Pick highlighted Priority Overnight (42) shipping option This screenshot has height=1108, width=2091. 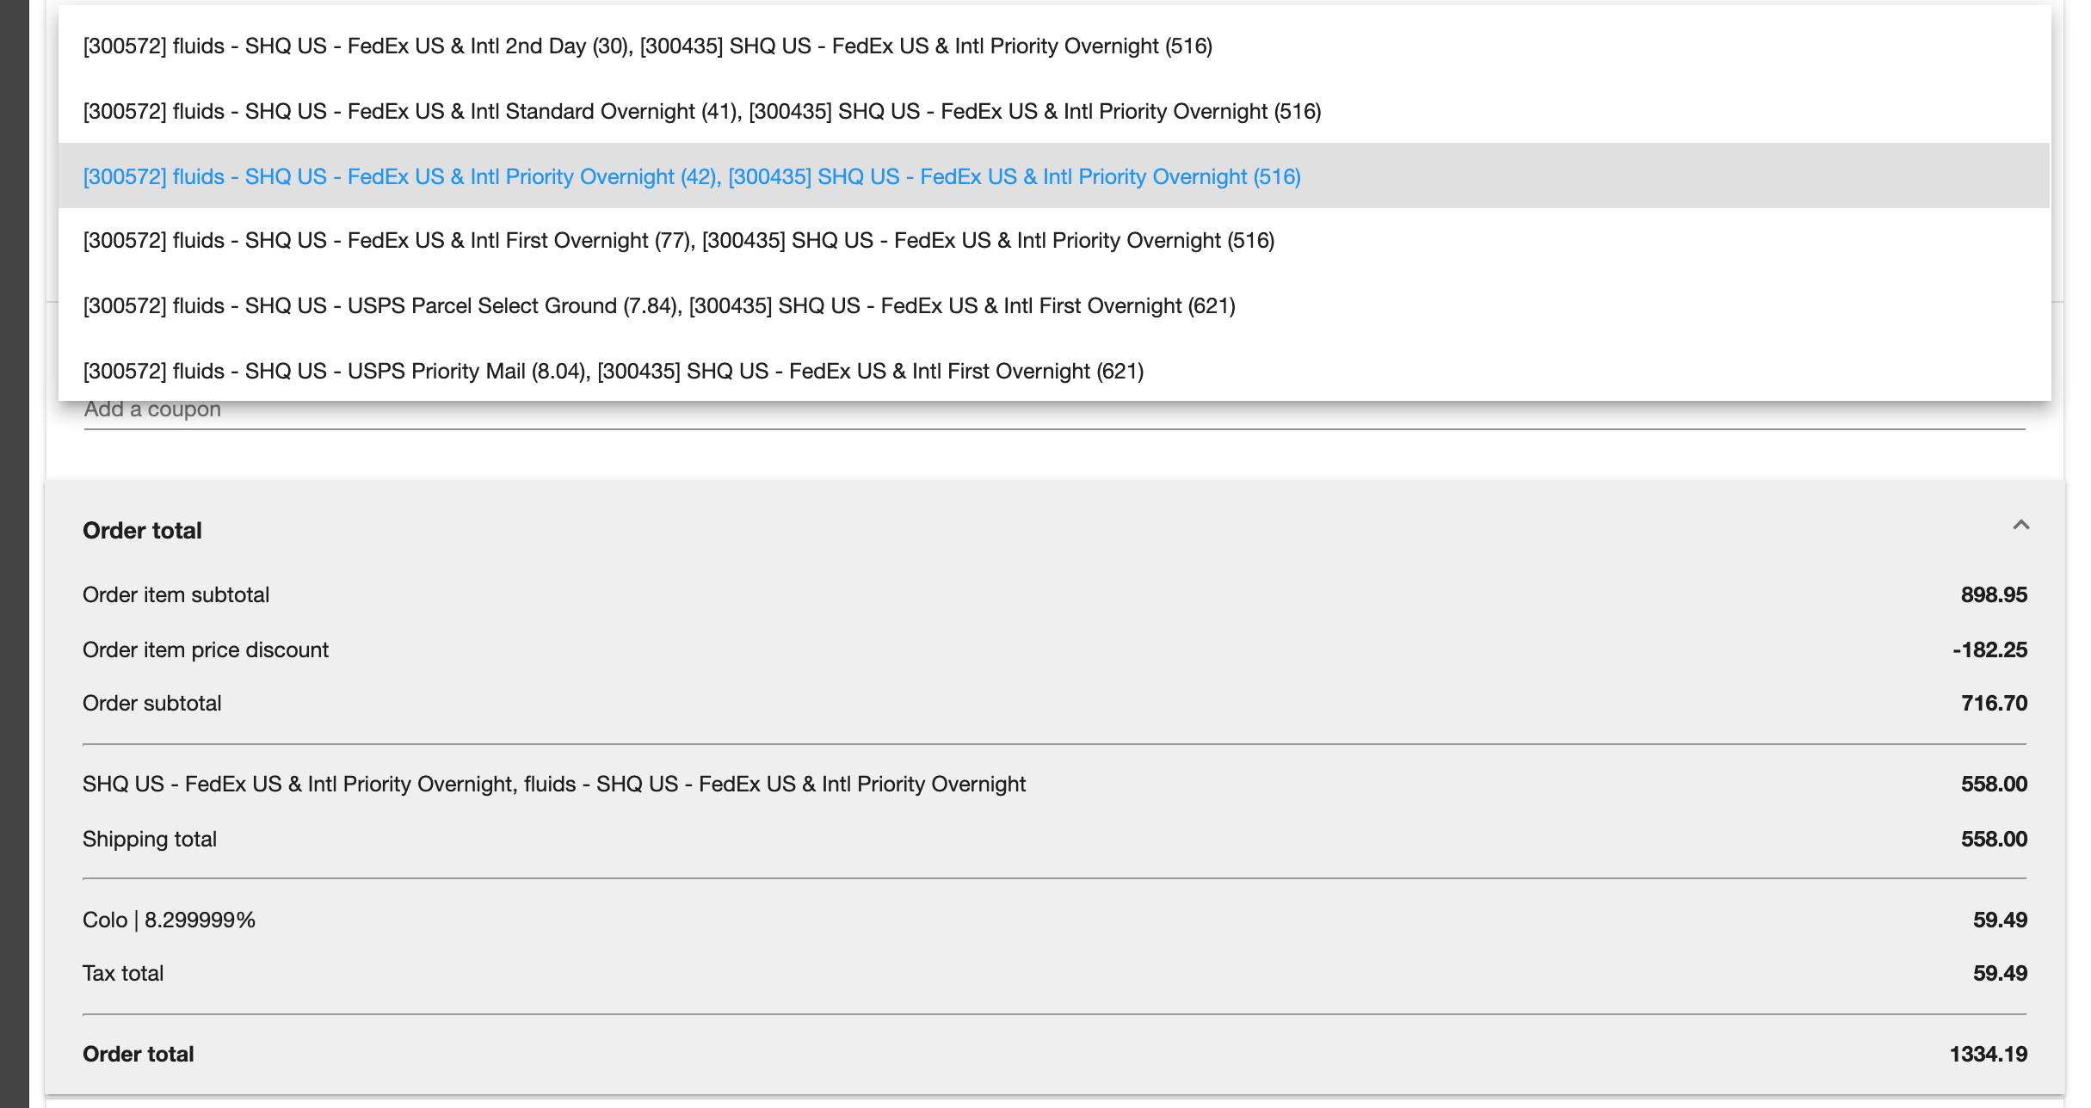tap(691, 177)
